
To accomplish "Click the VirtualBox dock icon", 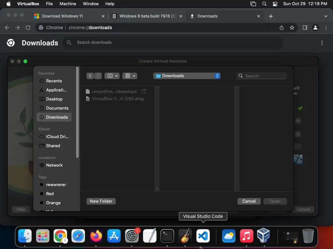I will (263, 235).
